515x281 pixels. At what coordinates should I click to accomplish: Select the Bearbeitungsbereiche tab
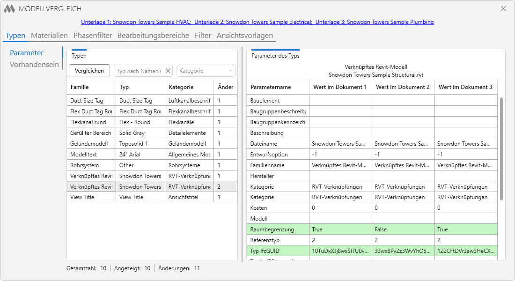(x=153, y=36)
